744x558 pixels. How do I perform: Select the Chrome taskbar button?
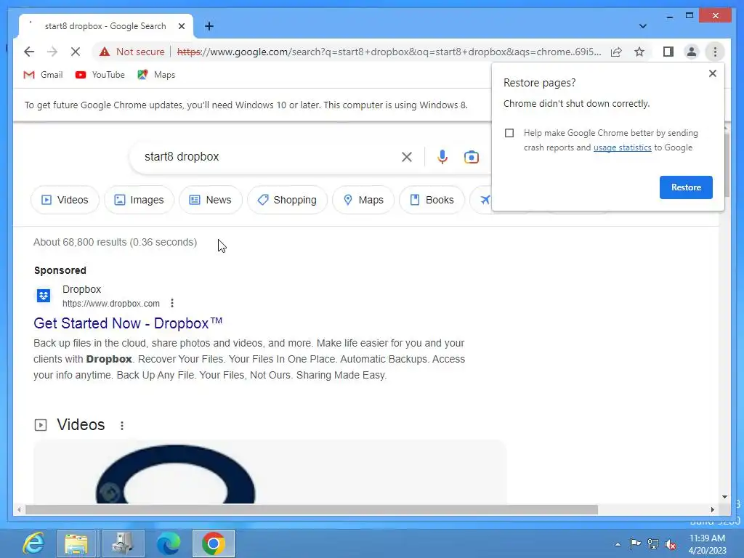click(214, 543)
